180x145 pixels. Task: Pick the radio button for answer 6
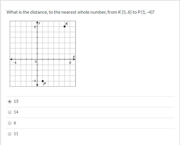tap(10, 123)
